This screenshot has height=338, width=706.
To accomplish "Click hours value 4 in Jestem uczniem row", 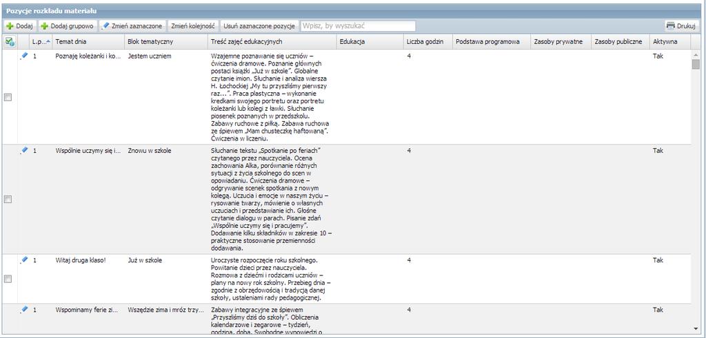I will click(409, 56).
